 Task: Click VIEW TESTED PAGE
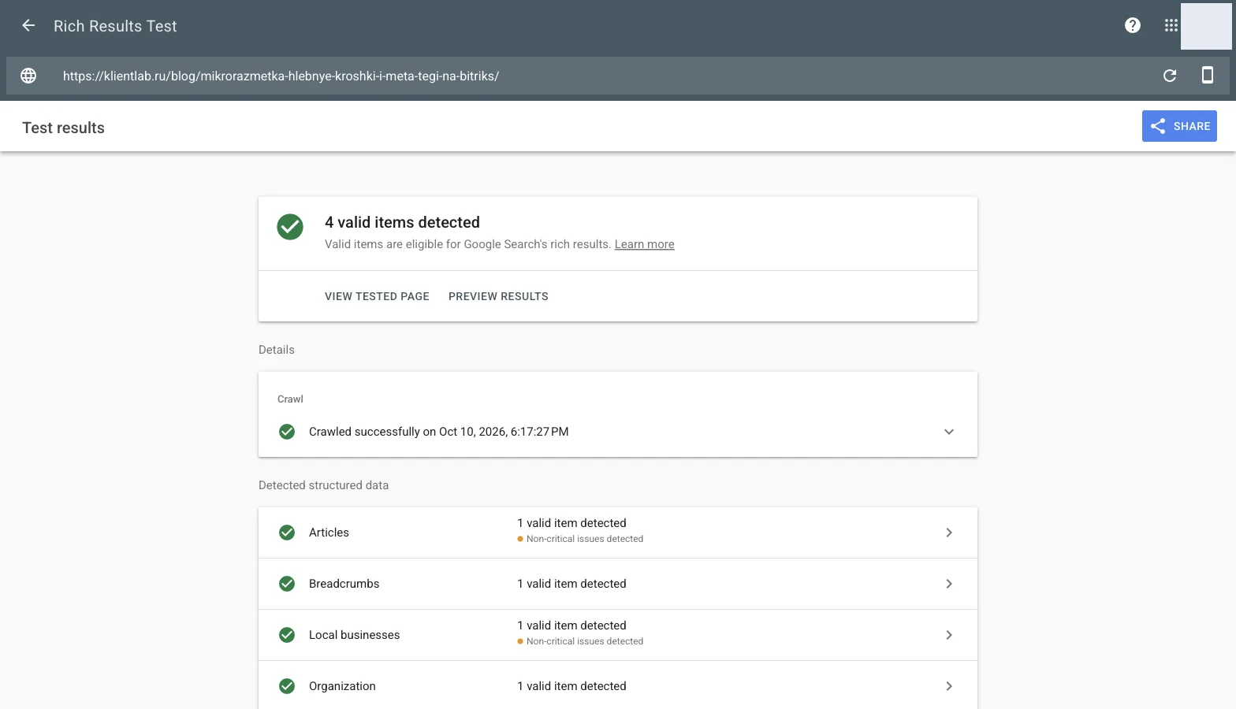(377, 296)
